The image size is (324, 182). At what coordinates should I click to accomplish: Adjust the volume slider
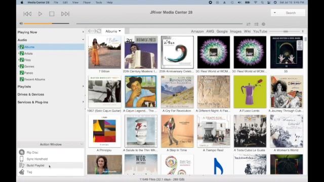[46, 23]
